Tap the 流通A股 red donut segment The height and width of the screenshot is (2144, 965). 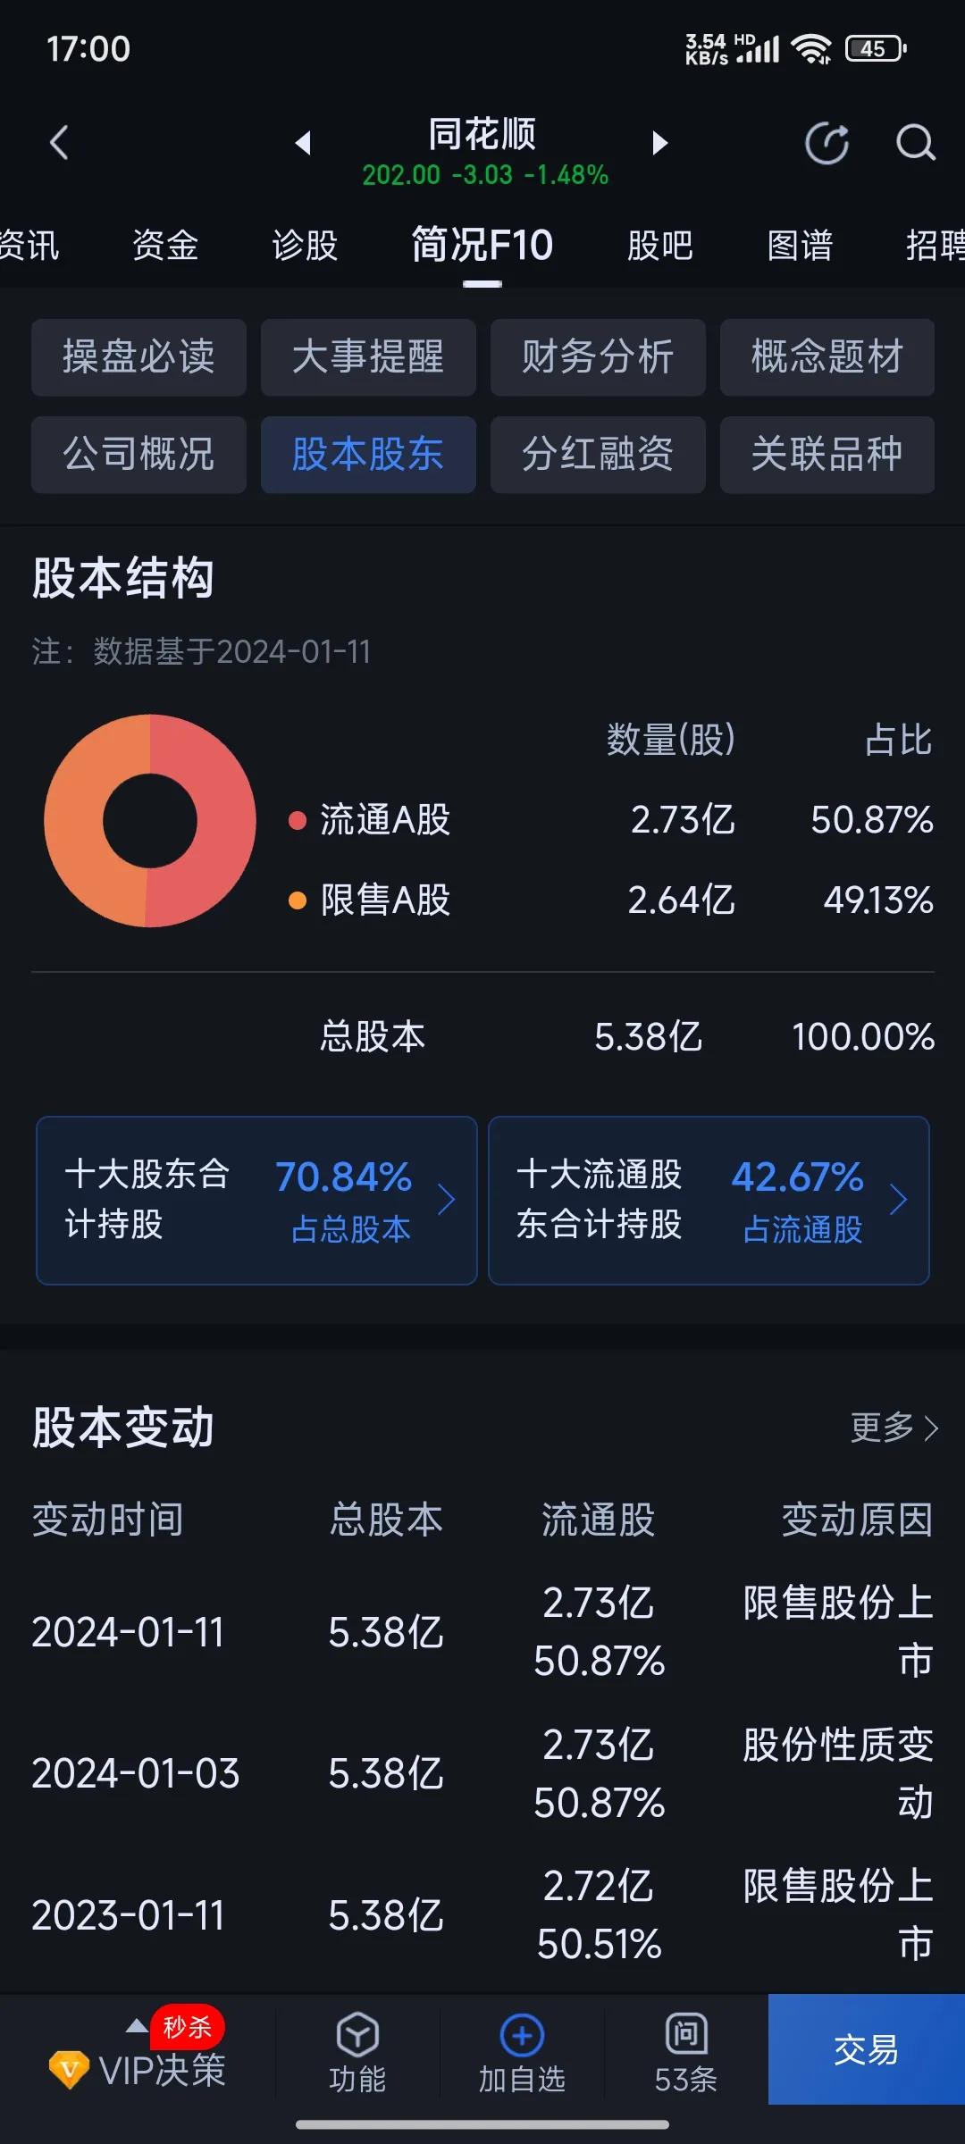pos(223,822)
